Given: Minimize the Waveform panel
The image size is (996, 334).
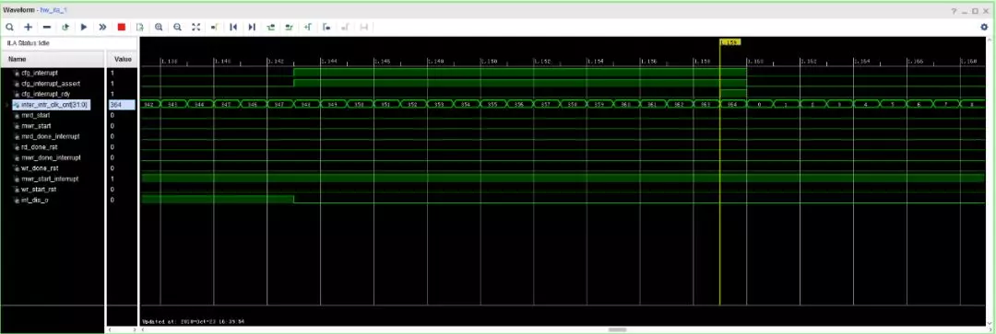Looking at the screenshot, I should [965, 11].
